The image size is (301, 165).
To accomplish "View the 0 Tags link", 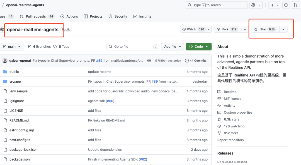I will coord(61,47).
